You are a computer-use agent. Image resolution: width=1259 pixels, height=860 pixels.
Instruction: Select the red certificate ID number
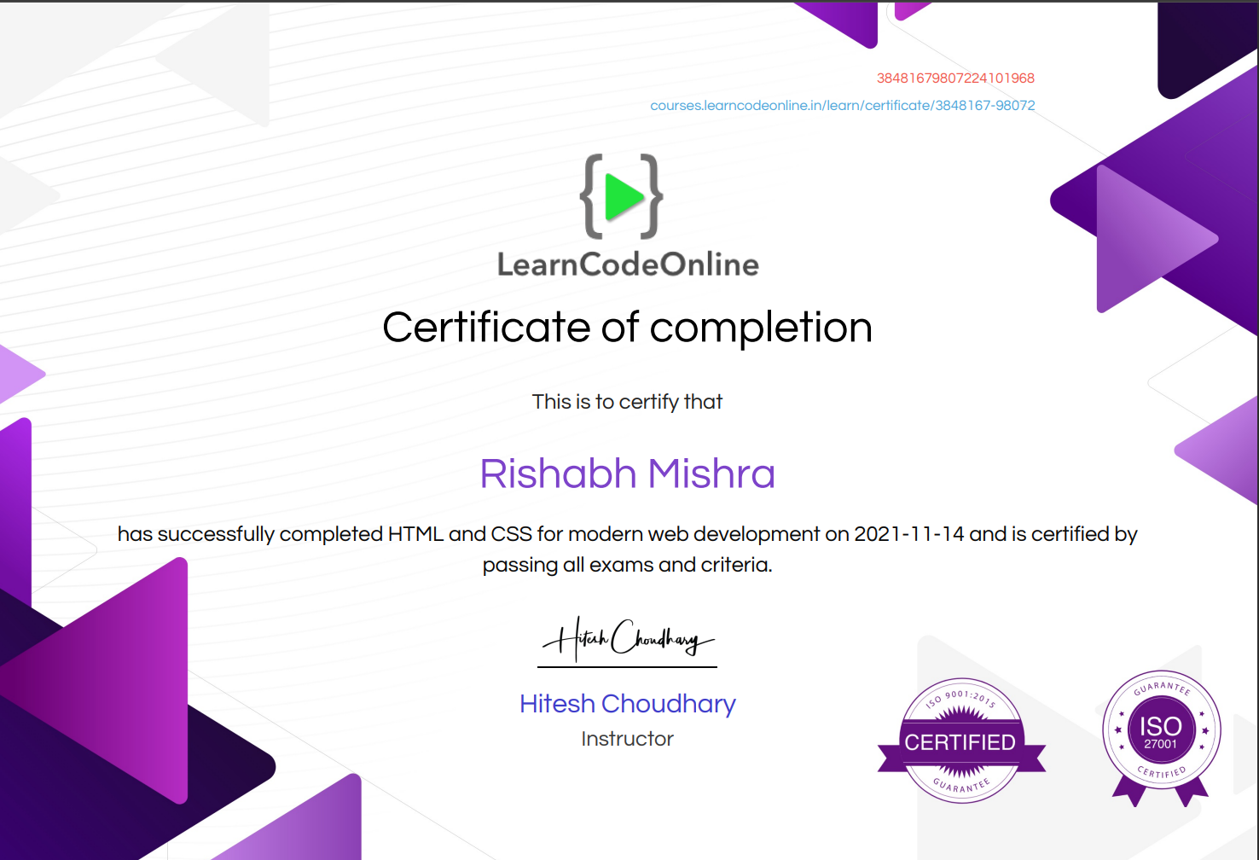click(x=955, y=78)
